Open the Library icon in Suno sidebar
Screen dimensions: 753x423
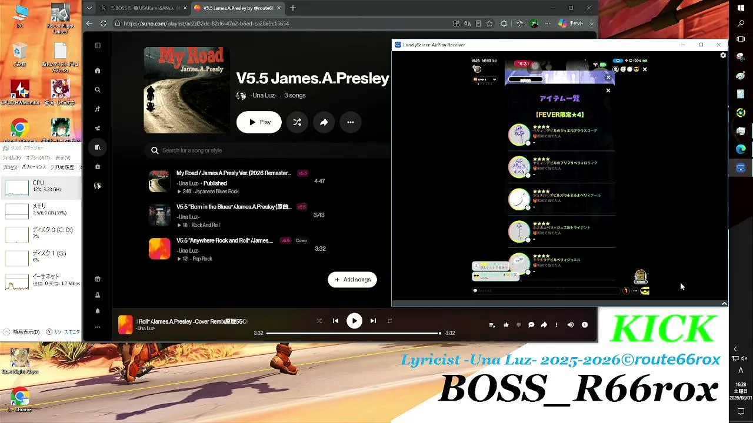point(98,147)
